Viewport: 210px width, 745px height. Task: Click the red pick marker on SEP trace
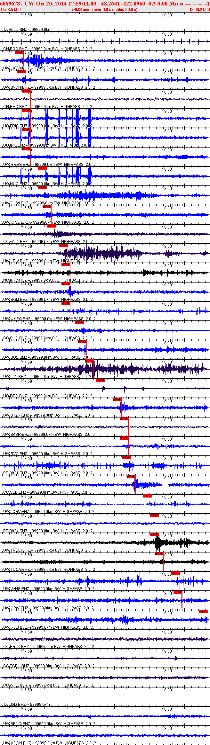point(131,477)
